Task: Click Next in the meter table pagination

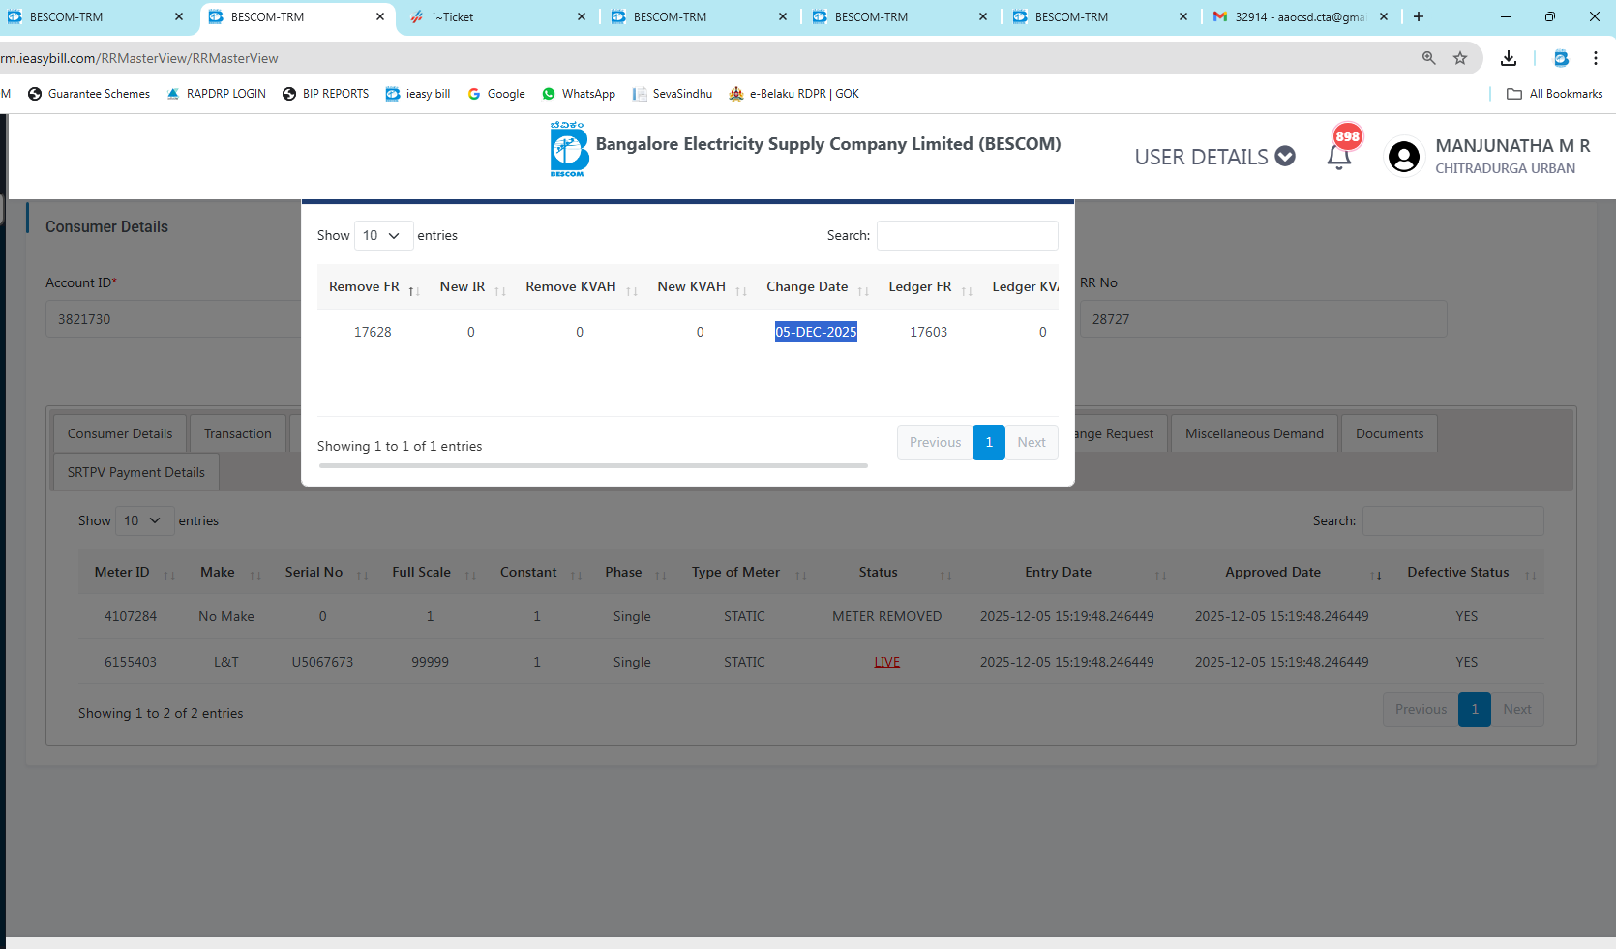Action: point(1517,709)
